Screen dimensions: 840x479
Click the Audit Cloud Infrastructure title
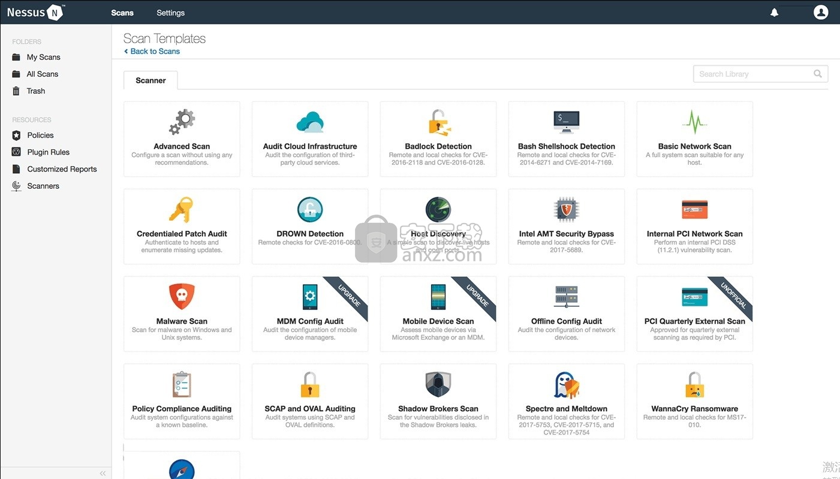coord(310,146)
